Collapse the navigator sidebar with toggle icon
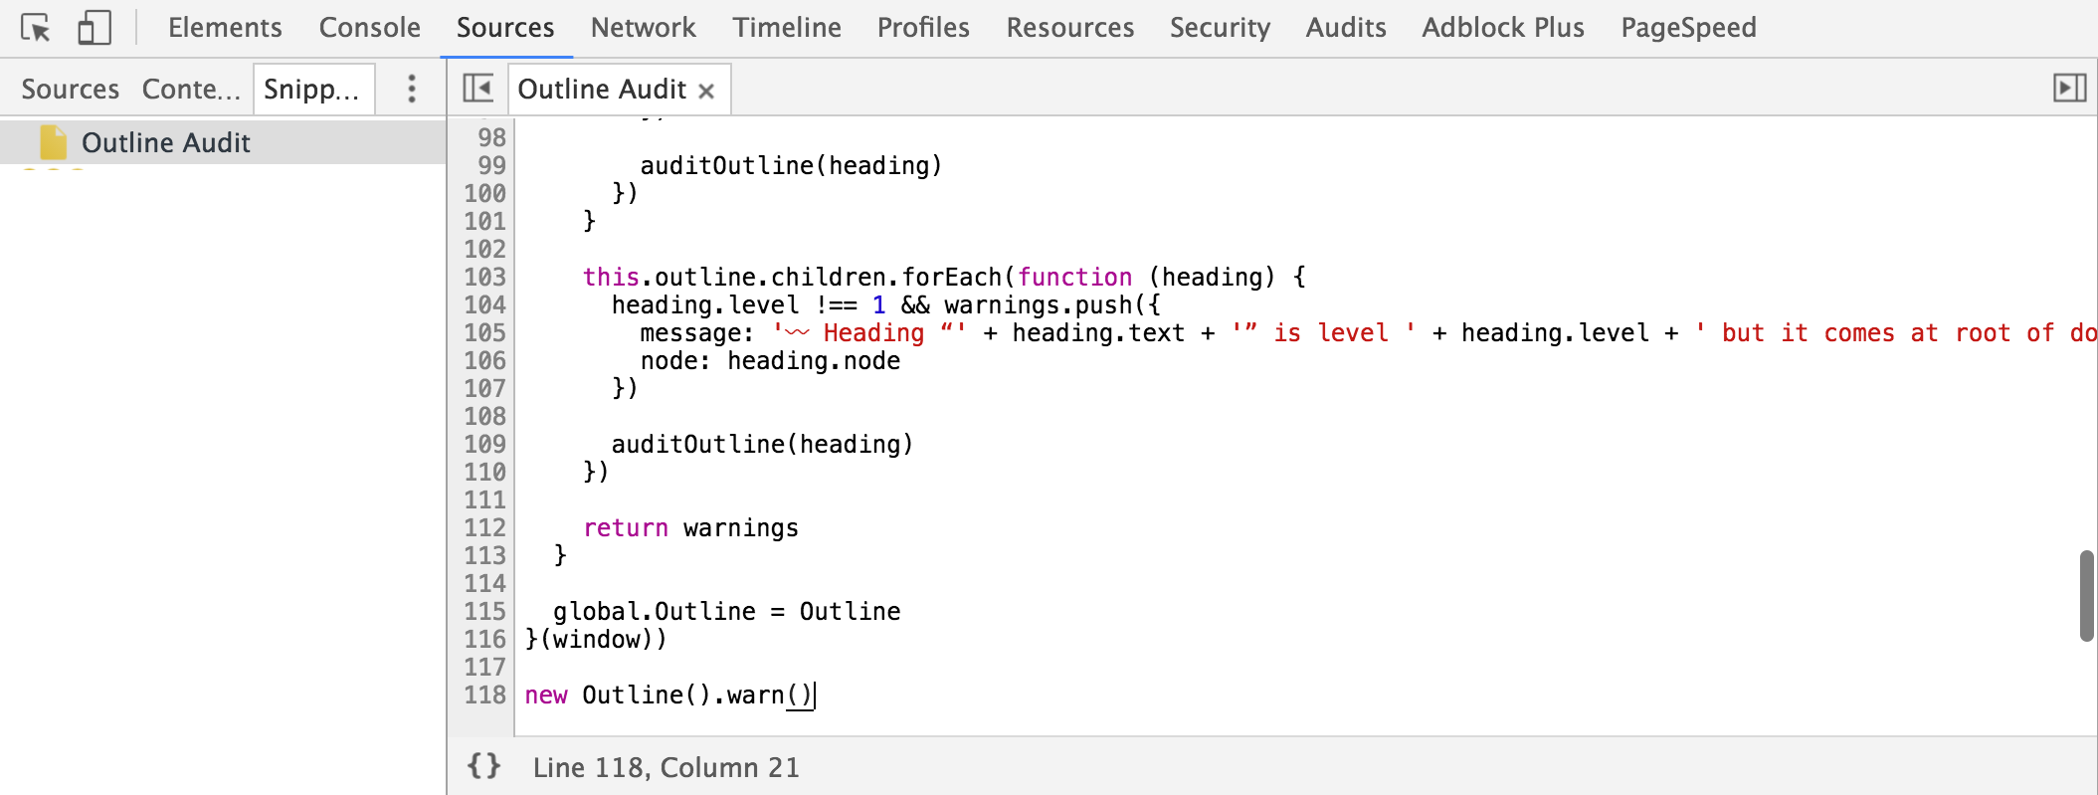Screen dimensions: 2098x795 pos(478,89)
